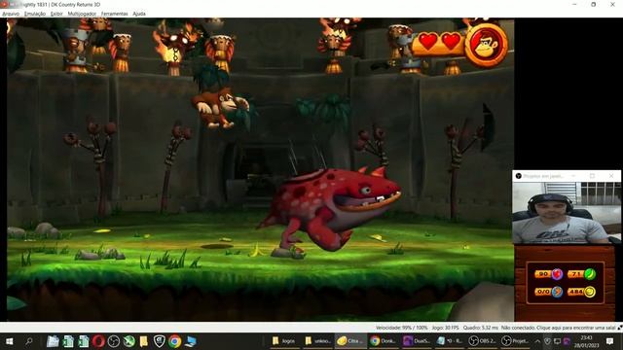Open the Multijogador menu
Viewport: 623px width, 350px height.
tap(82, 14)
